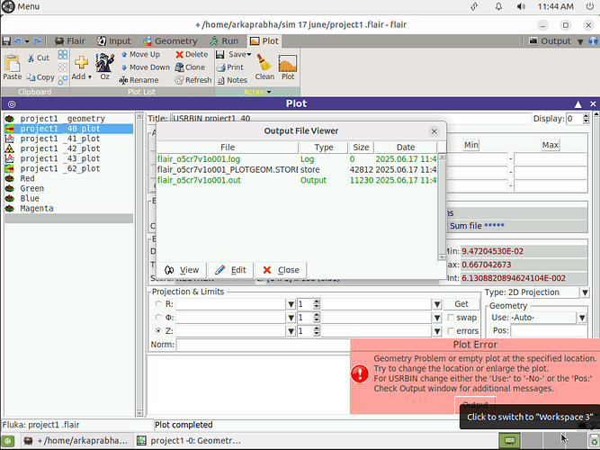
Task: Switch to the Output tab
Action: click(550, 41)
